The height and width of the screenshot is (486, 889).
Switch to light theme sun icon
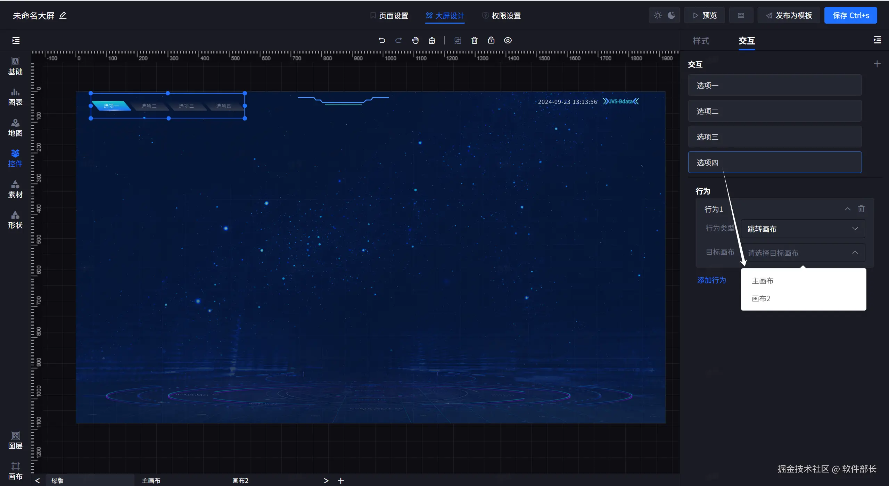tap(658, 15)
